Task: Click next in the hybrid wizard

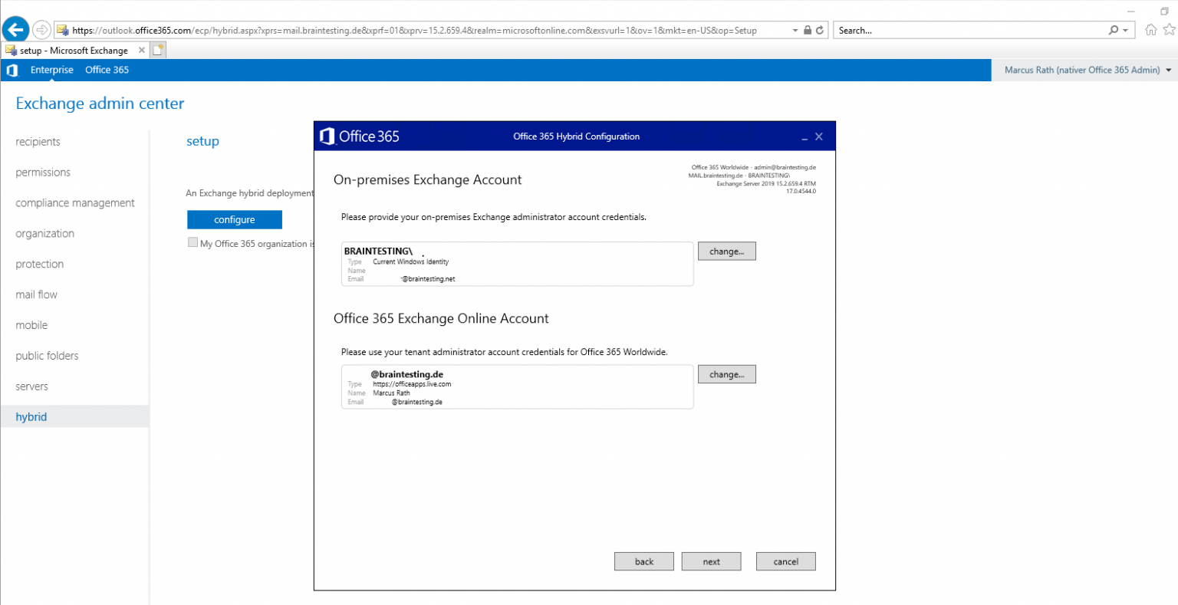Action: [711, 561]
